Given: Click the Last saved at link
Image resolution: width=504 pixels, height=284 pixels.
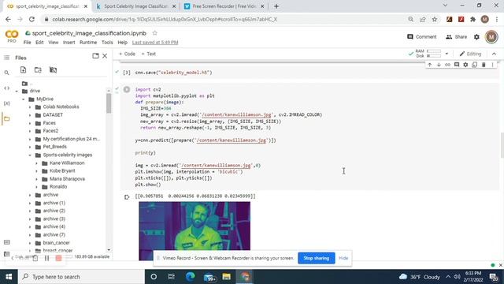Looking at the screenshot, I should click(155, 43).
